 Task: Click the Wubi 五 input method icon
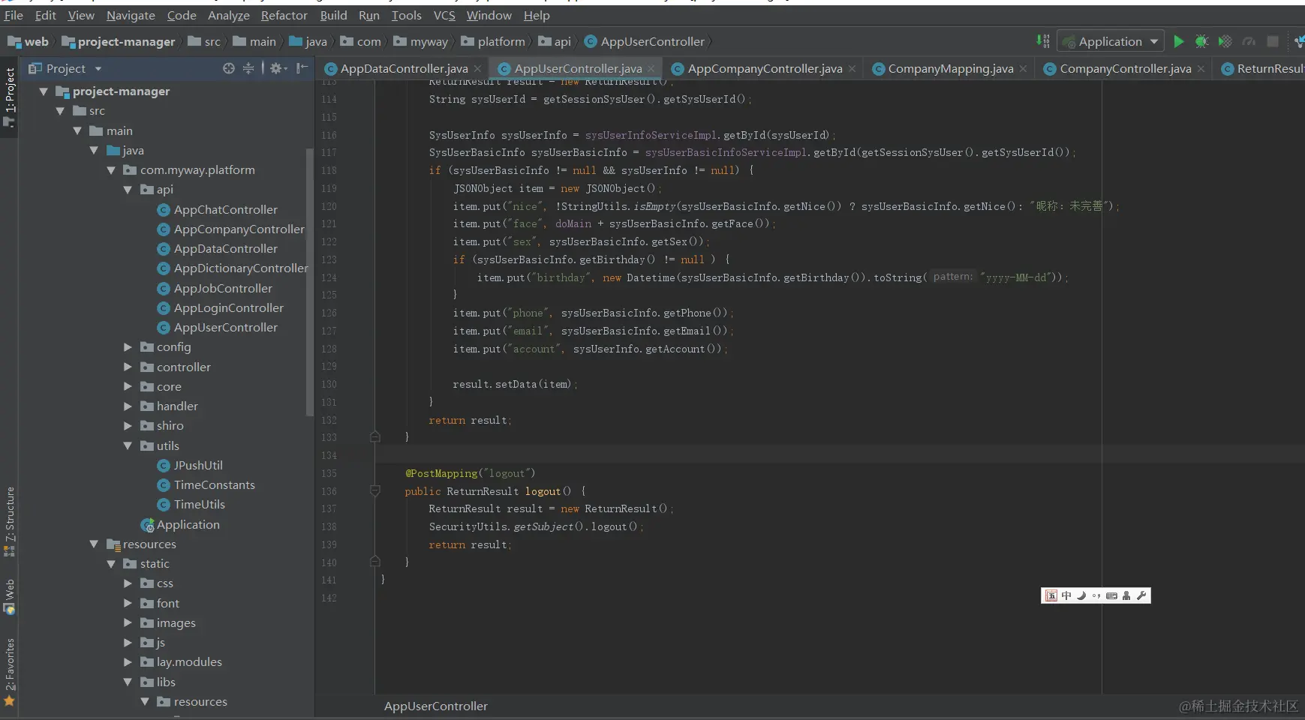[x=1051, y=595]
